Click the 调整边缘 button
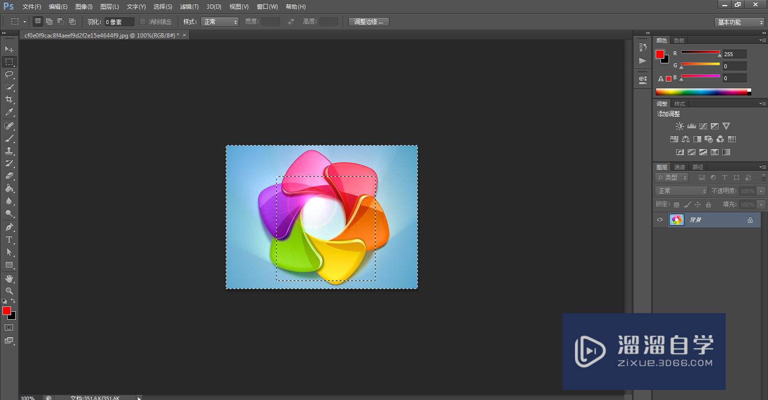768x400 pixels. pos(368,22)
